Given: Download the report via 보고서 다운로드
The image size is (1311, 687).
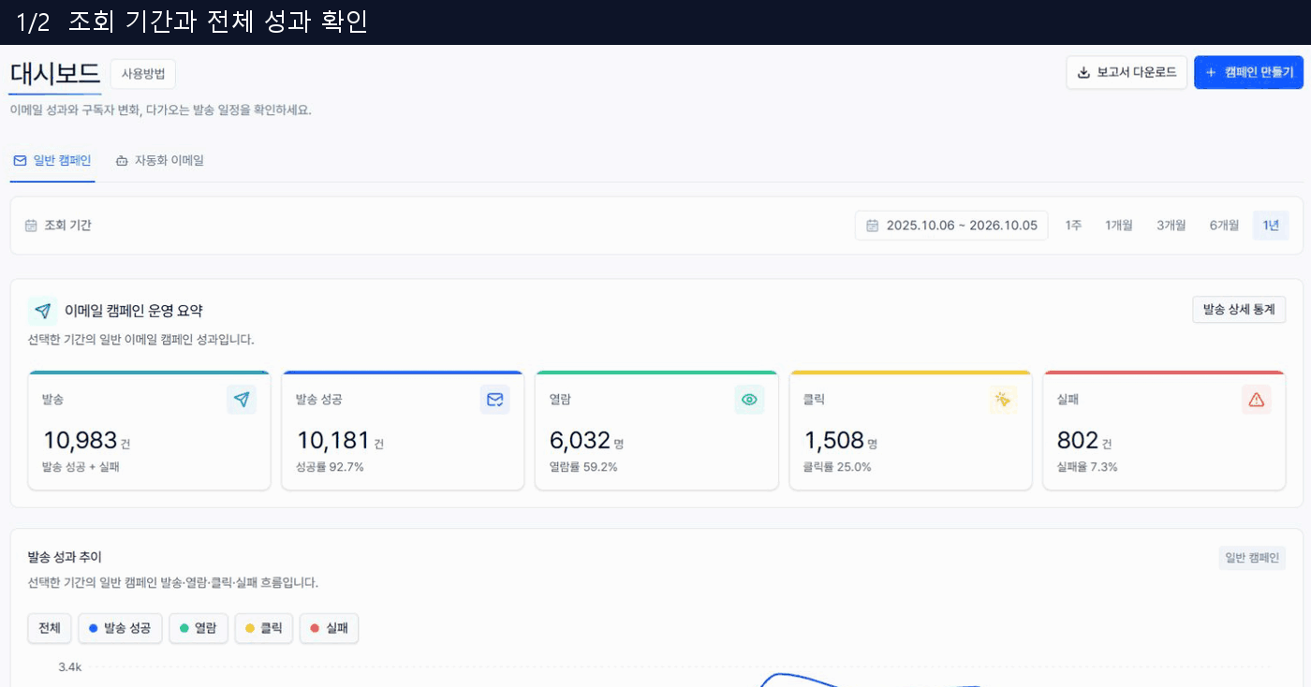Looking at the screenshot, I should [x=1127, y=72].
